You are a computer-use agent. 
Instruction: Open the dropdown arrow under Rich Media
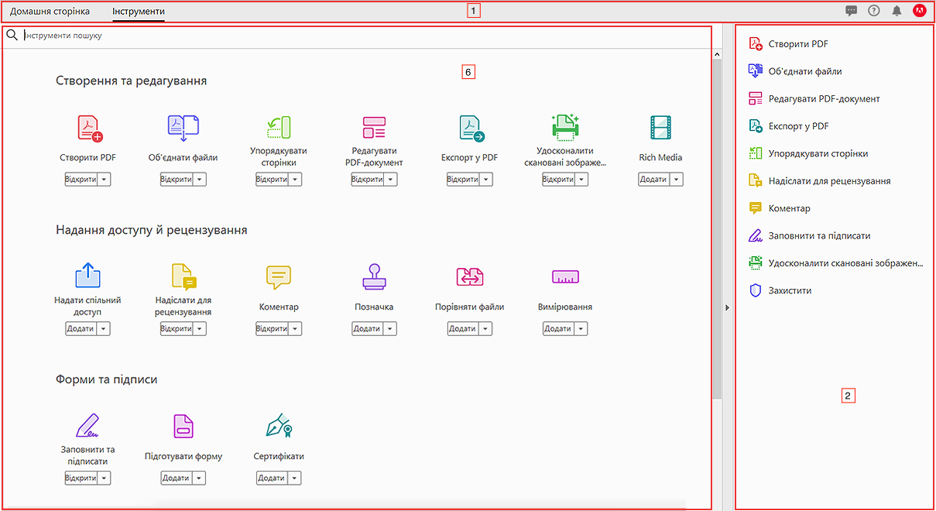pyautogui.click(x=677, y=179)
